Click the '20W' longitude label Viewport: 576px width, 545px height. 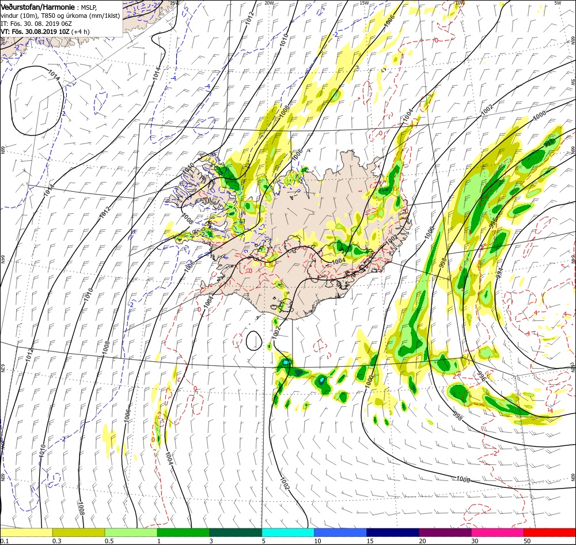coord(269,3)
